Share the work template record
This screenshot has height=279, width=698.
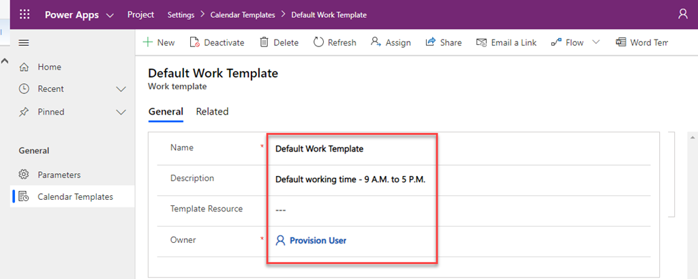click(444, 42)
